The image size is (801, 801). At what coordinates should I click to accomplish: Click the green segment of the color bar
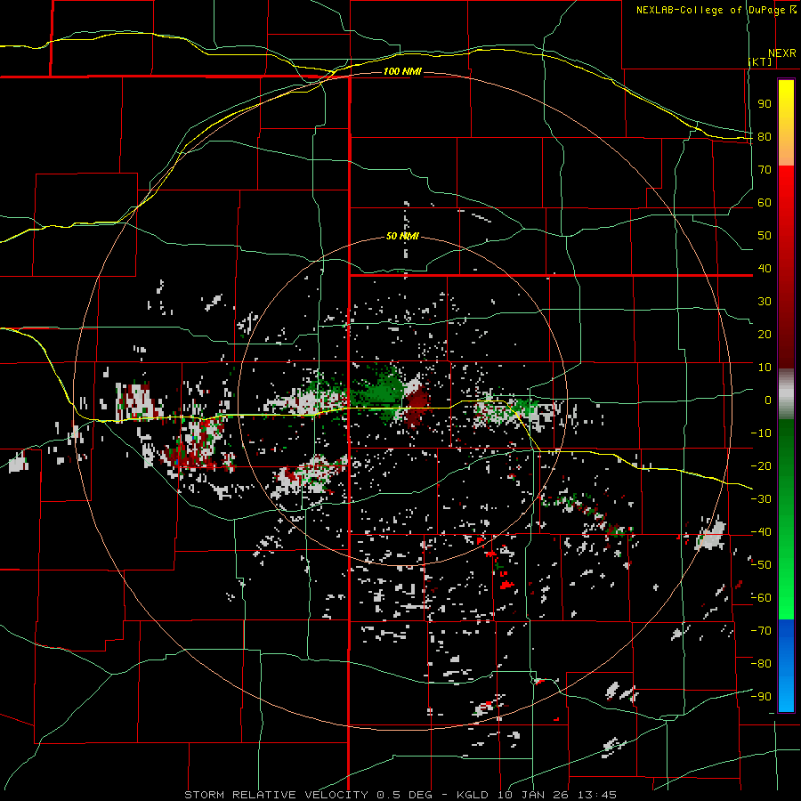point(786,519)
